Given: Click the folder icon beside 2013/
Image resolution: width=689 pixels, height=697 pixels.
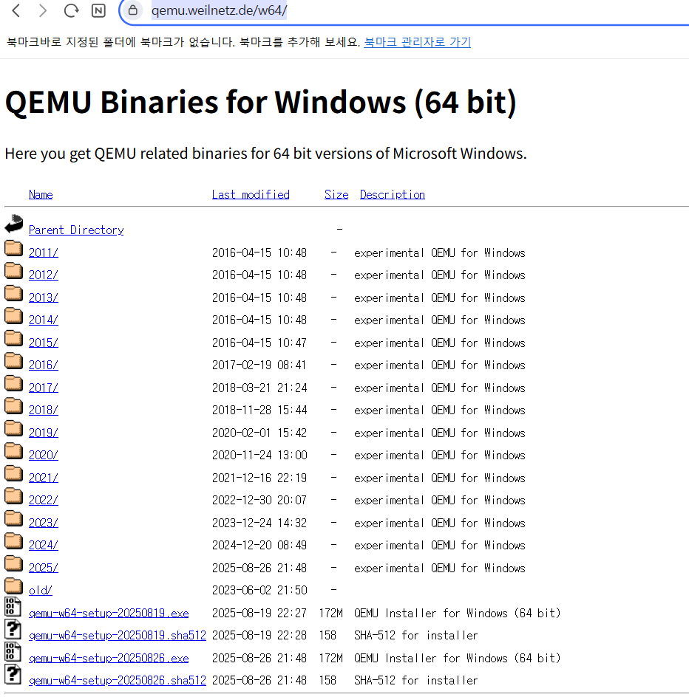Looking at the screenshot, I should [14, 293].
